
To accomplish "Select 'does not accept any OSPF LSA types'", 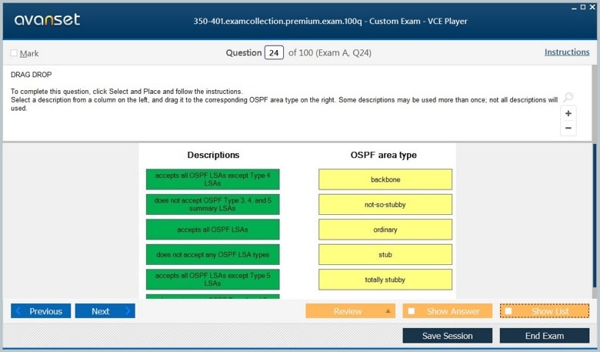I will (x=212, y=254).
